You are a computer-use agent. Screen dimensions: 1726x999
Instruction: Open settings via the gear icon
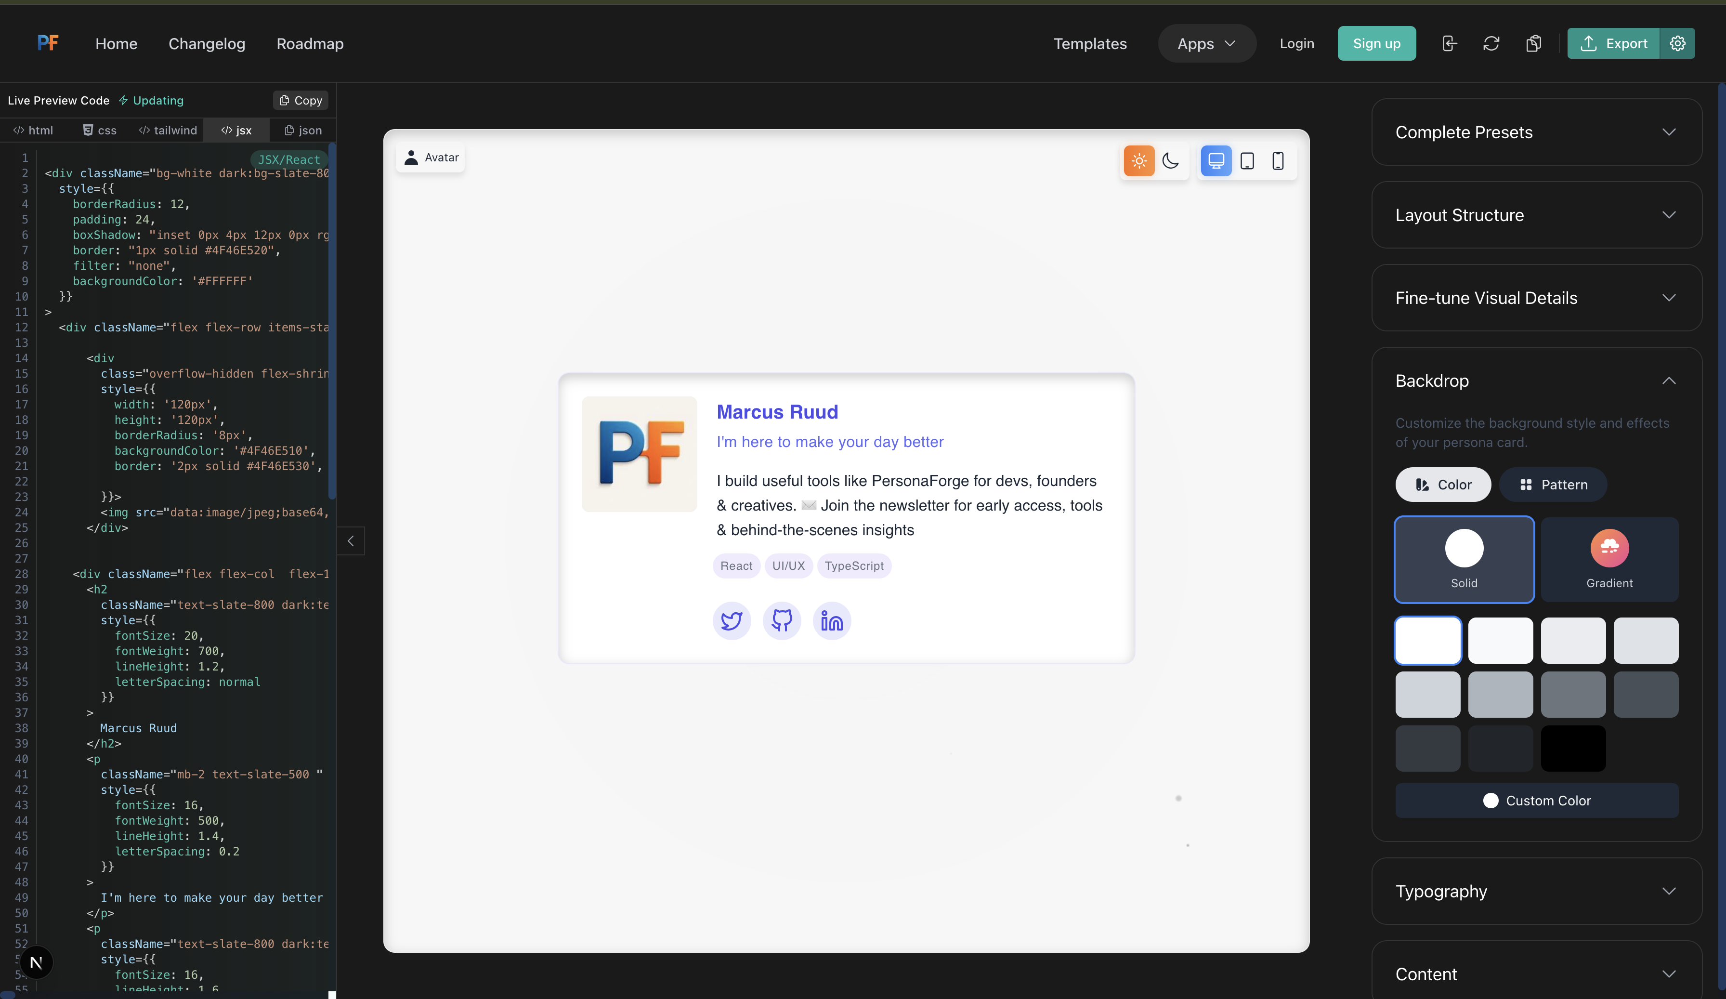tap(1677, 43)
